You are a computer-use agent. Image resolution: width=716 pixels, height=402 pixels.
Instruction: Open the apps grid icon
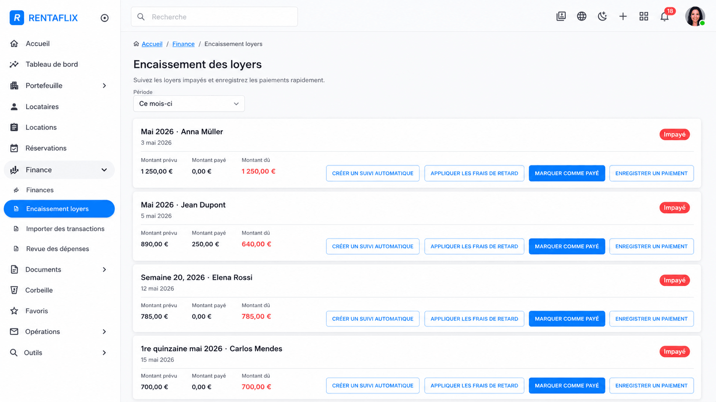tap(644, 17)
